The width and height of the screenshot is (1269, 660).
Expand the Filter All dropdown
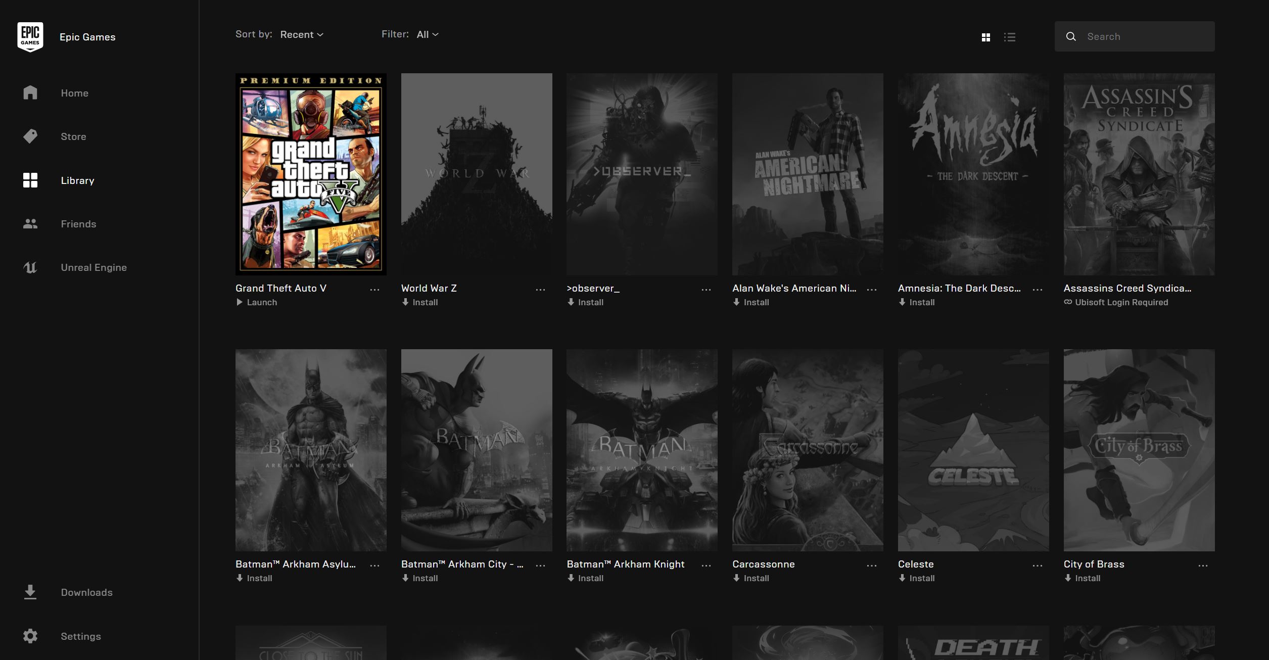point(428,34)
